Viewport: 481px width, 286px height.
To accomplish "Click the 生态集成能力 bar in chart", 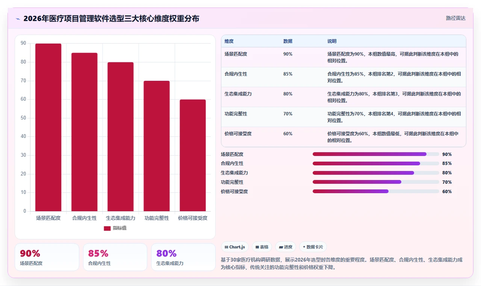I will [x=121, y=137].
